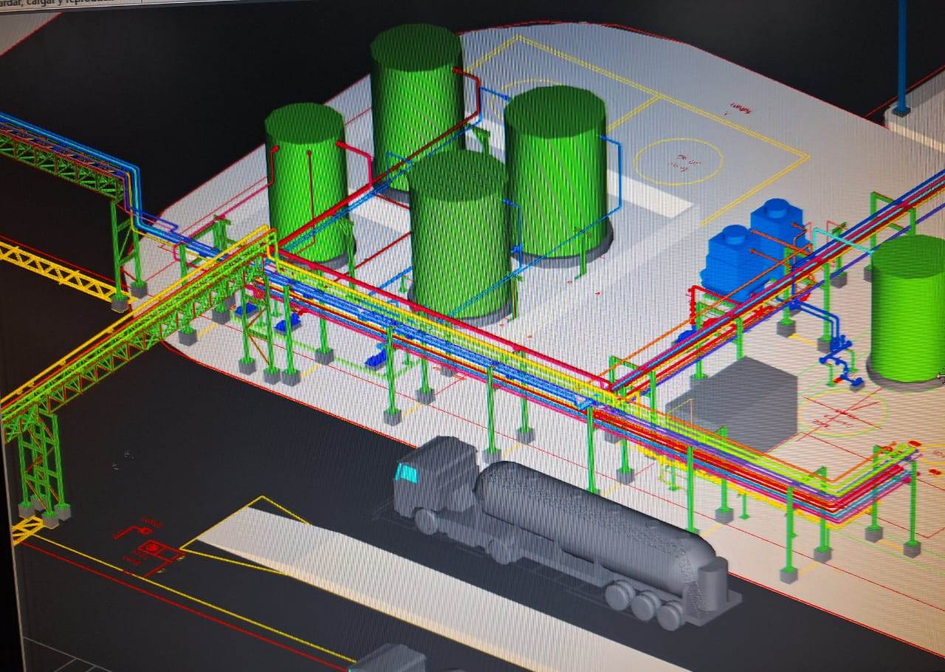Click the green tank at the far right edge
The width and height of the screenshot is (945, 672).
(908, 310)
